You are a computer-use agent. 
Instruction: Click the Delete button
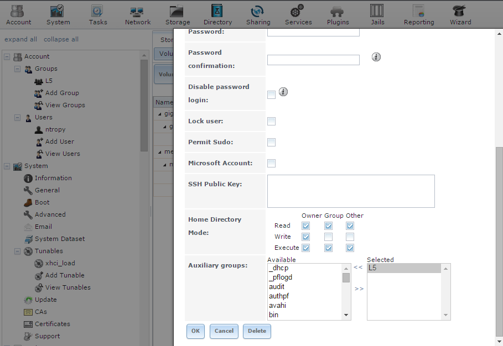[x=257, y=331]
